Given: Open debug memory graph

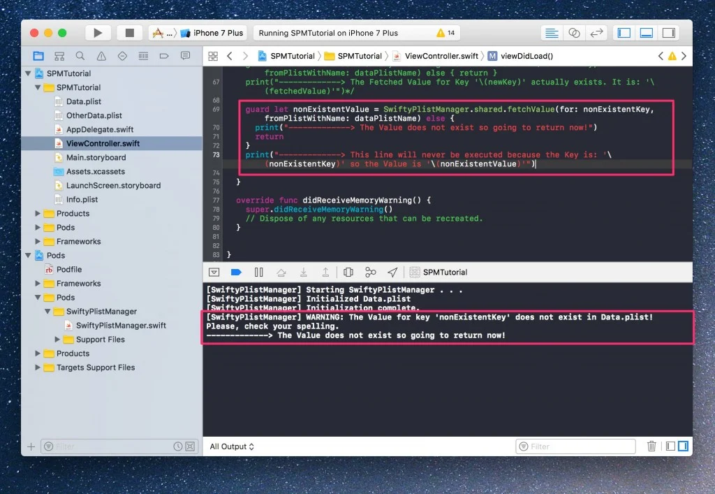Looking at the screenshot, I should (370, 273).
